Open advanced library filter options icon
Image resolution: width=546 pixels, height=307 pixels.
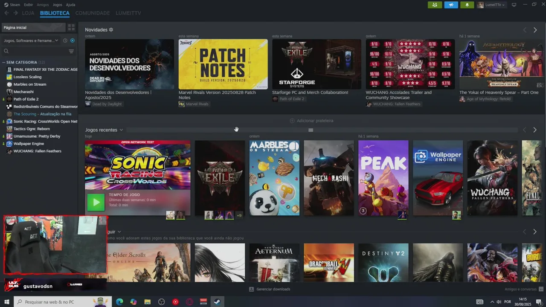pos(71,51)
